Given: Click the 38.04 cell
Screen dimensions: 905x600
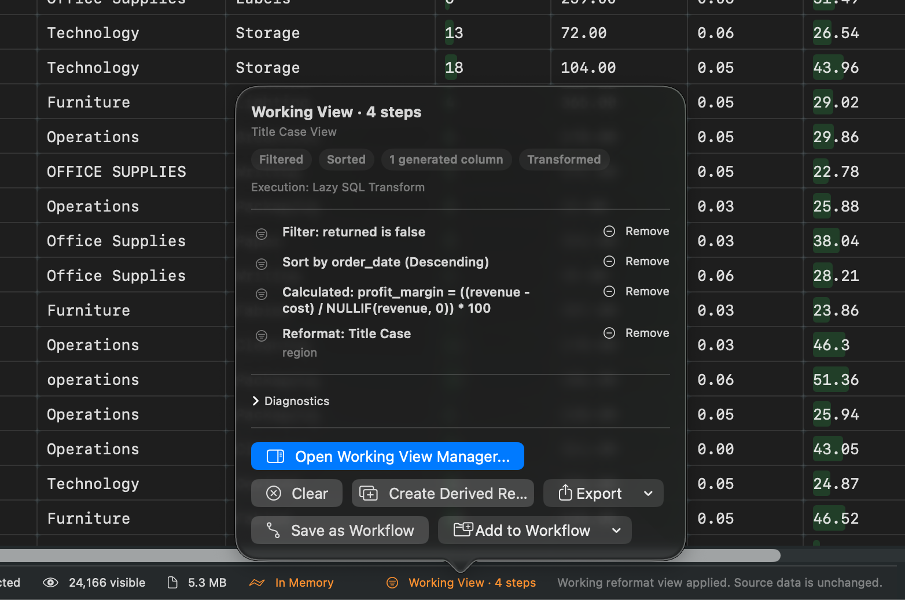Looking at the screenshot, I should [854, 241].
